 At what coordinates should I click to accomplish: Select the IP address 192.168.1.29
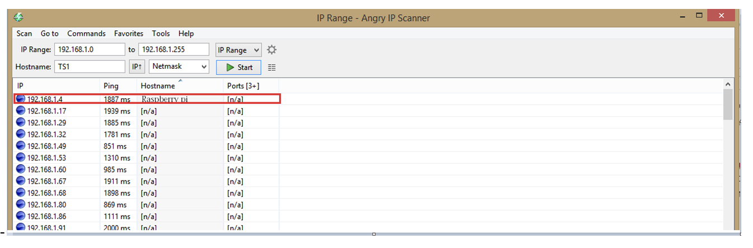[x=46, y=123]
